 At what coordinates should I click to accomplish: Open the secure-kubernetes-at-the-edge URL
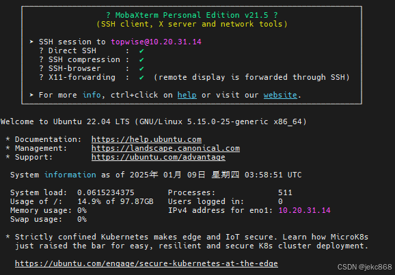pyautogui.click(x=146, y=263)
